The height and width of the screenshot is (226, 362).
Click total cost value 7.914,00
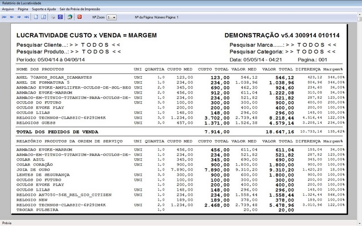coord(217,132)
